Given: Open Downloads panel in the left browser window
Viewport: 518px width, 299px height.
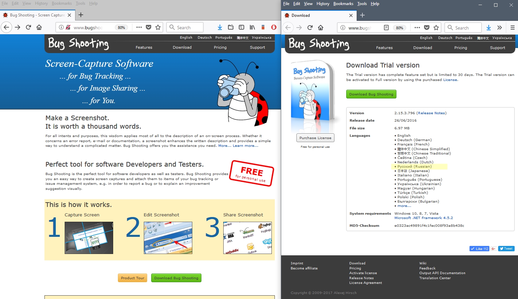Looking at the screenshot, I should click(220, 28).
